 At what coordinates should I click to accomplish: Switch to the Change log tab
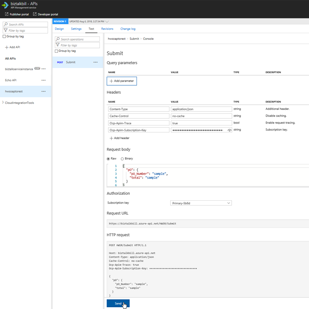[128, 29]
